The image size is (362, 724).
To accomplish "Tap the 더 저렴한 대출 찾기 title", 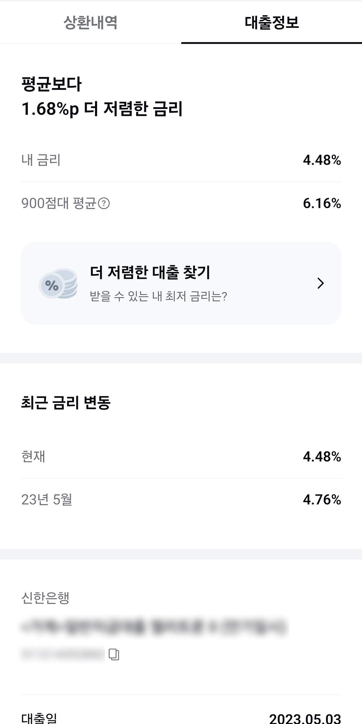I will coord(150,272).
